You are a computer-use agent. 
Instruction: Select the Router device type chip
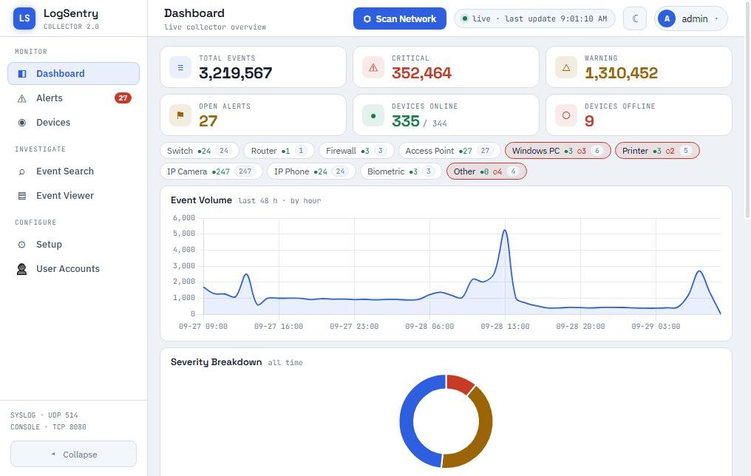[279, 150]
